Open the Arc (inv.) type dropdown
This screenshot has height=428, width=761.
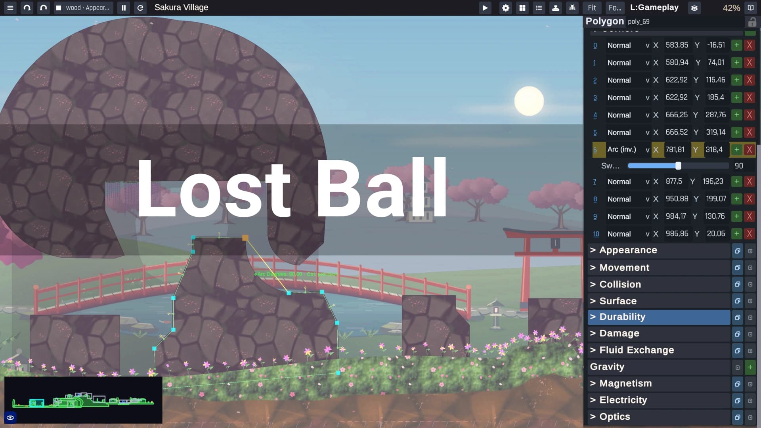[x=628, y=150]
